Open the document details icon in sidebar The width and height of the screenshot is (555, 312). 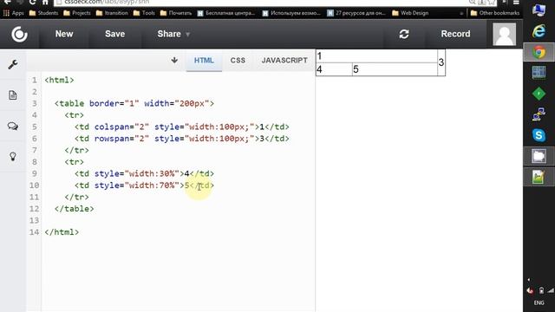click(x=13, y=95)
